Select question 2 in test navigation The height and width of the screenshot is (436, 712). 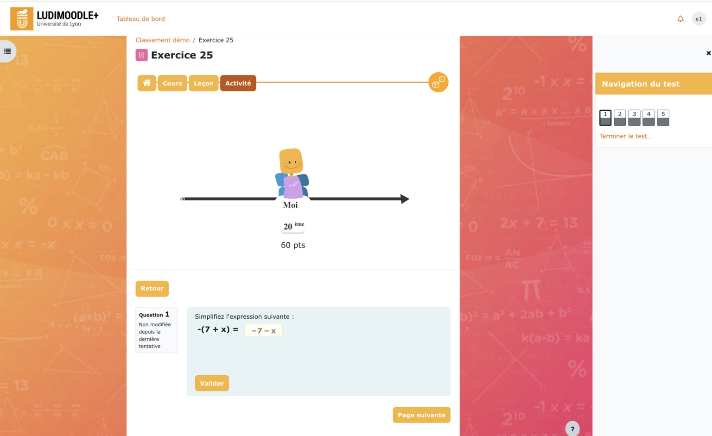[620, 117]
